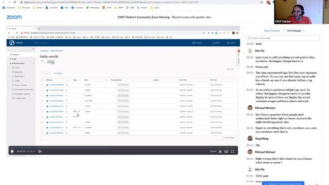
Task: Open the Calendar bookmark
Action: [x=51, y=8]
